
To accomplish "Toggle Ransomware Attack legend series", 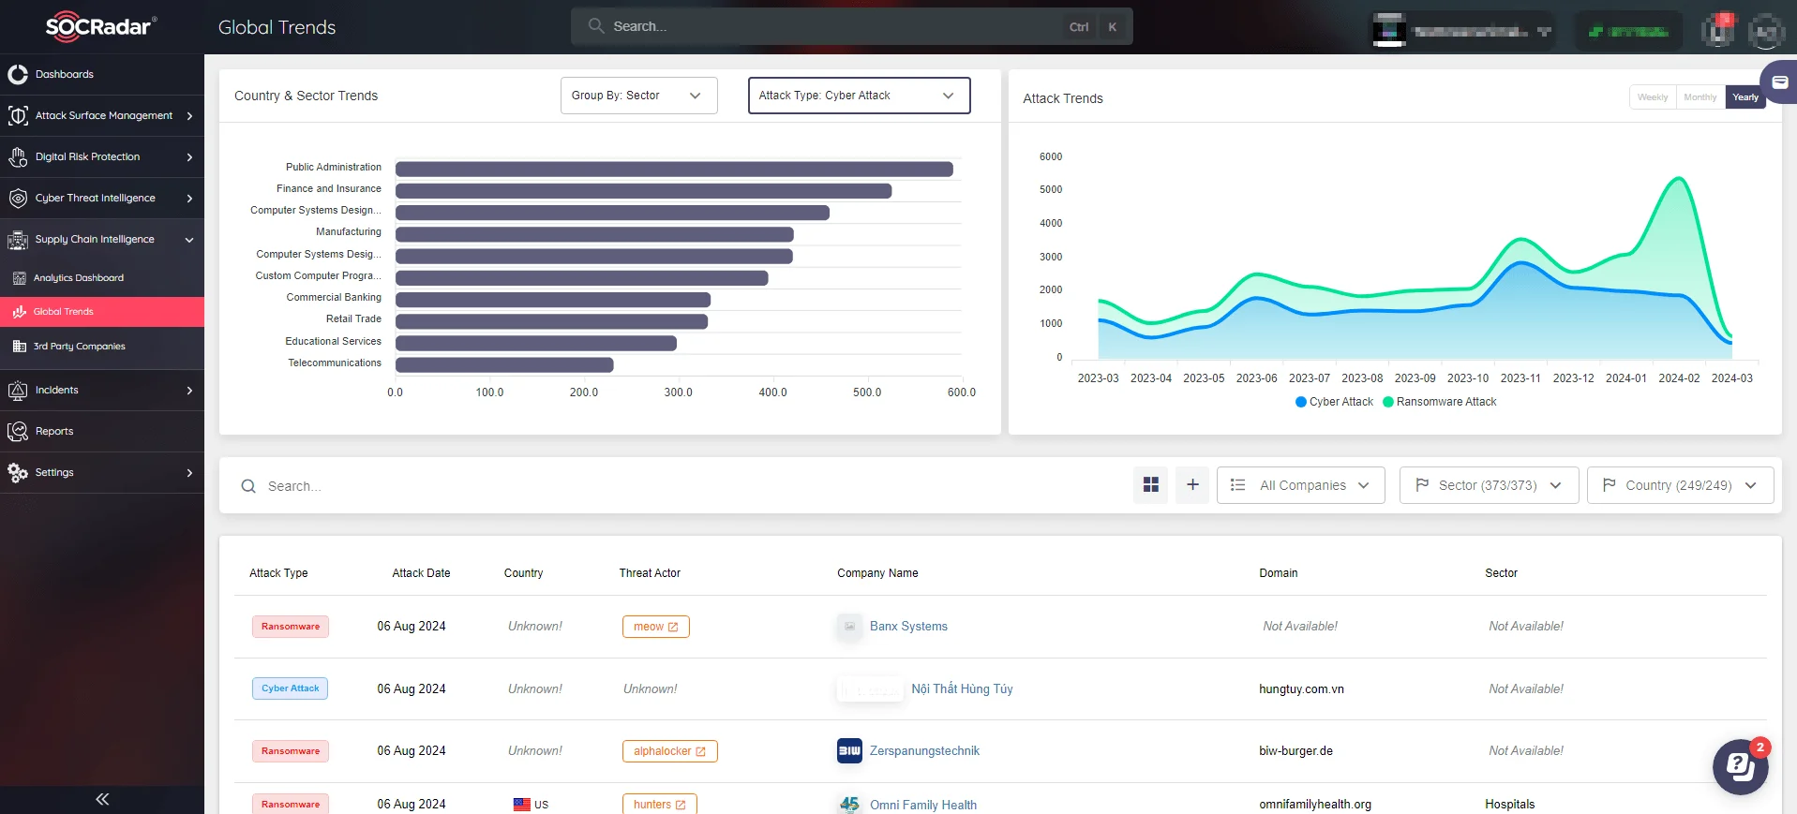I will click(x=1440, y=402).
